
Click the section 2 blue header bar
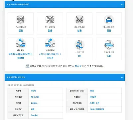[65, 77]
